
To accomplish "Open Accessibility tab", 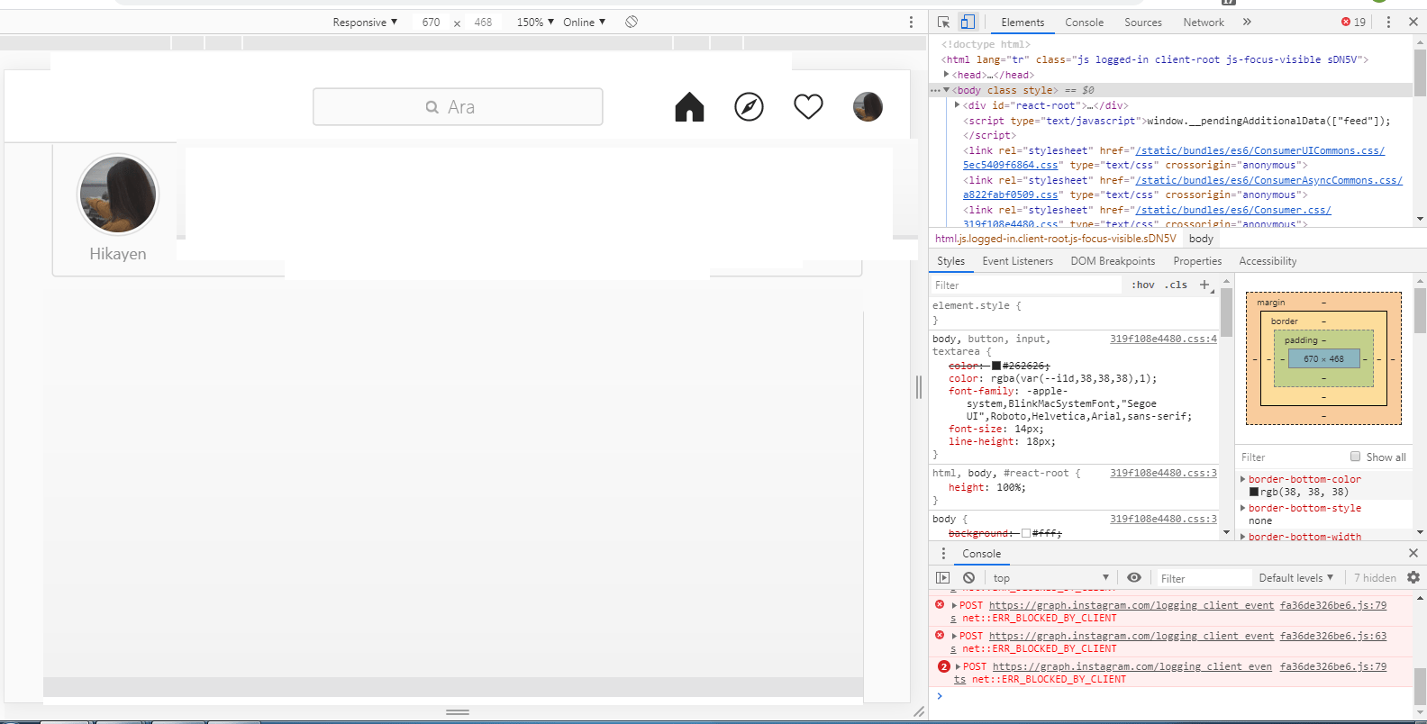I will coord(1268,261).
